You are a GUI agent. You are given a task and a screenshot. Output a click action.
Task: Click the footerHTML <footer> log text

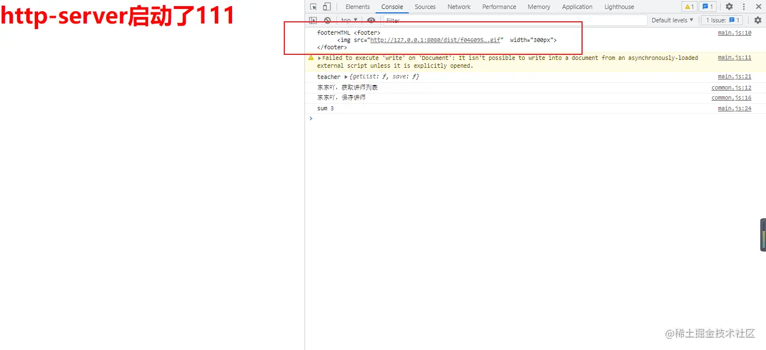coord(348,33)
